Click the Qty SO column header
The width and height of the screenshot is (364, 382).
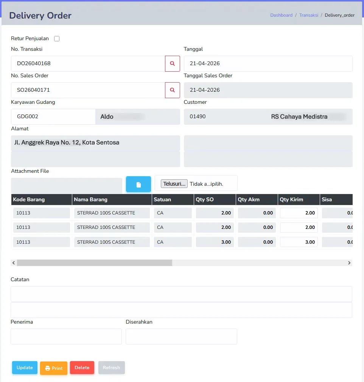coord(215,199)
